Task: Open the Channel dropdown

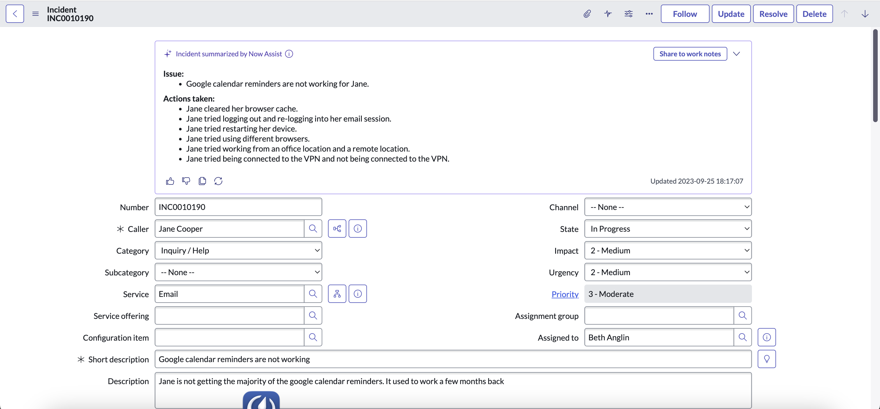Action: (x=668, y=207)
